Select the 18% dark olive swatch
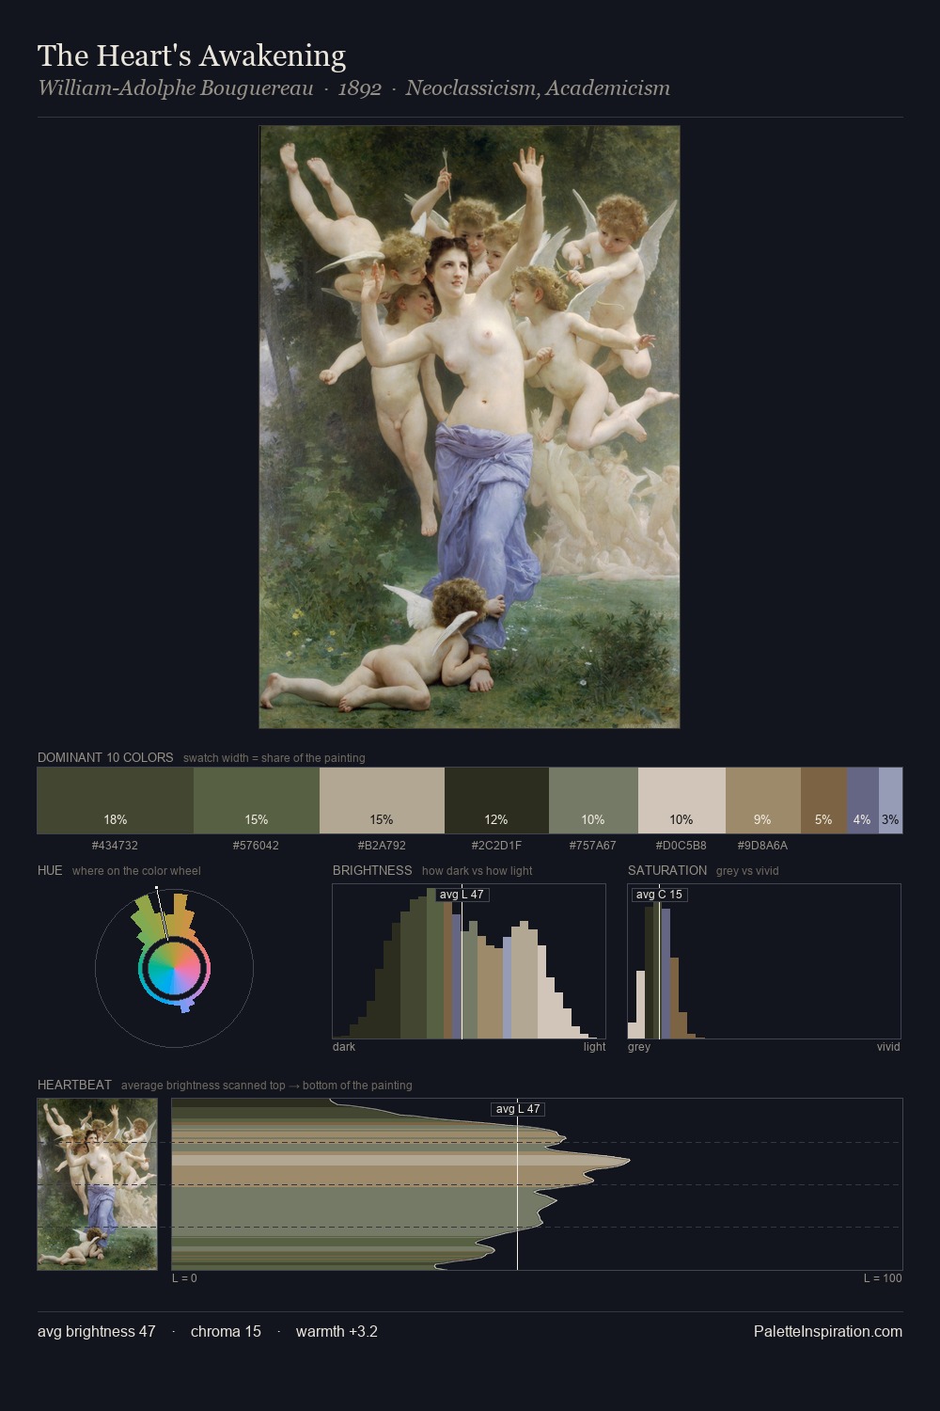 (x=116, y=801)
